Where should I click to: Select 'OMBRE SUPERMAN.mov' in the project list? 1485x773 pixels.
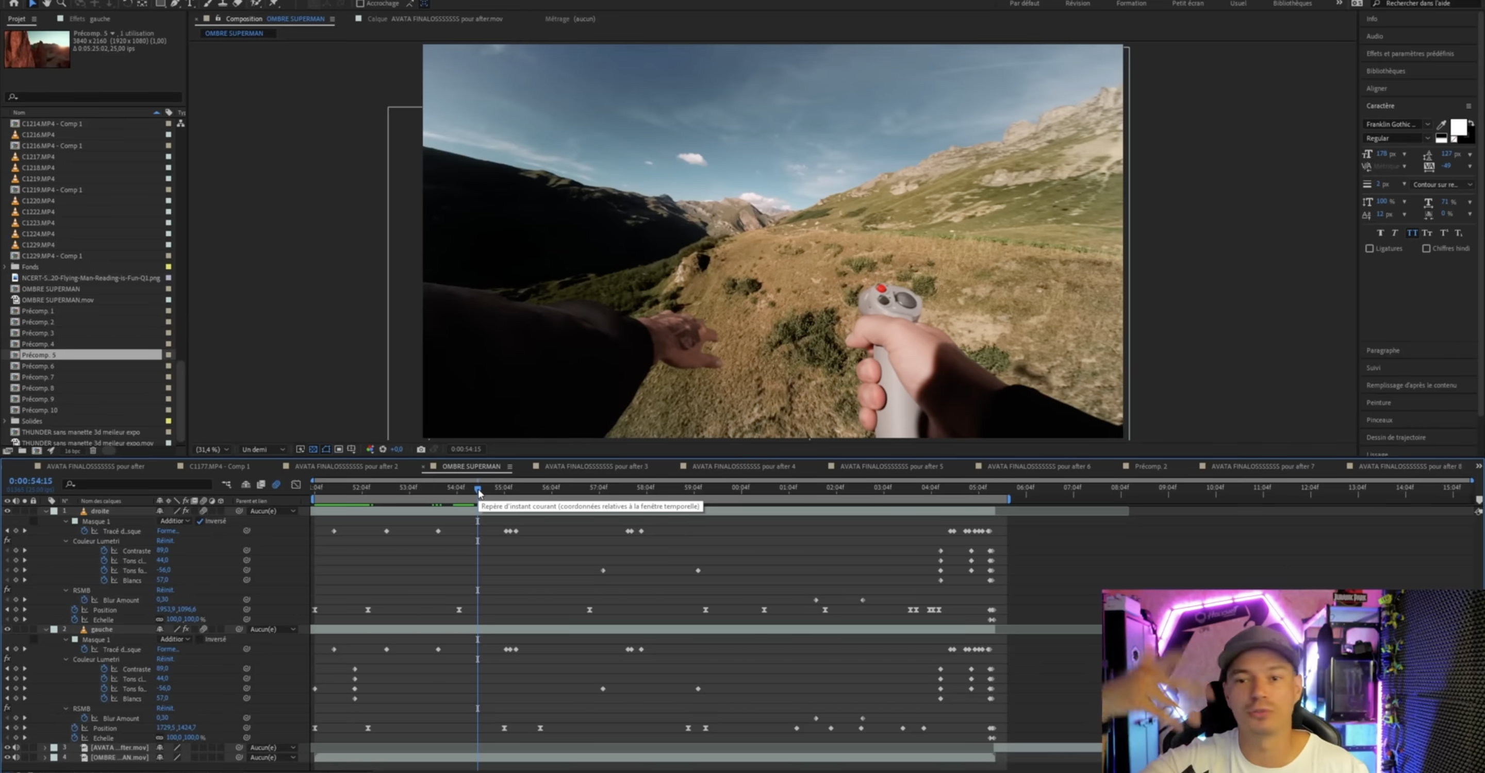[x=58, y=300]
